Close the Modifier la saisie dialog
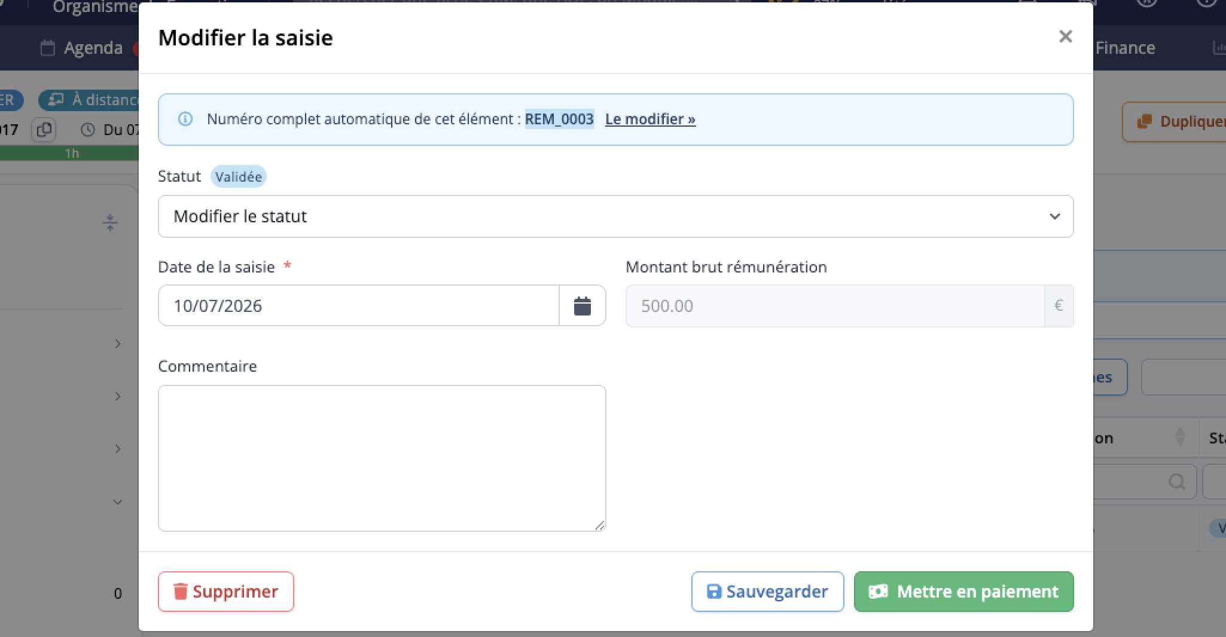 click(1065, 37)
